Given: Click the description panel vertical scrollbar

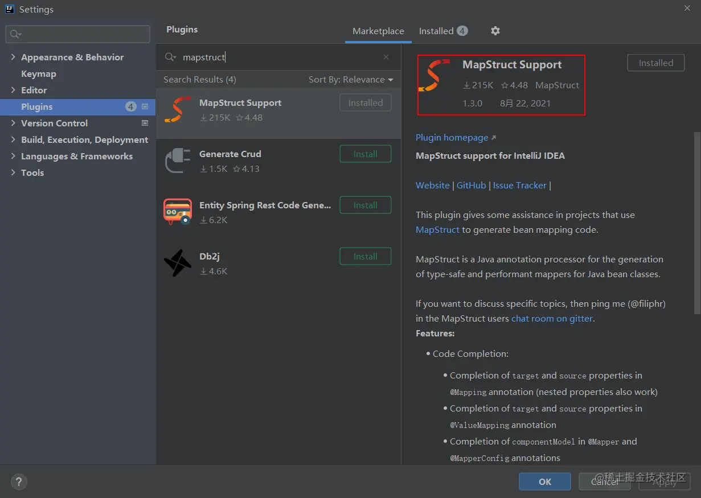Looking at the screenshot, I should click(x=696, y=222).
